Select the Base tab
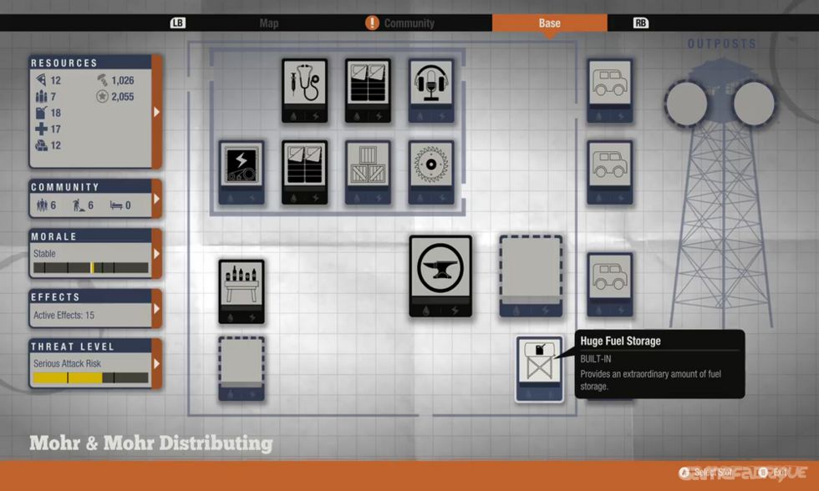Viewport: 819px width, 491px height. pos(550,23)
